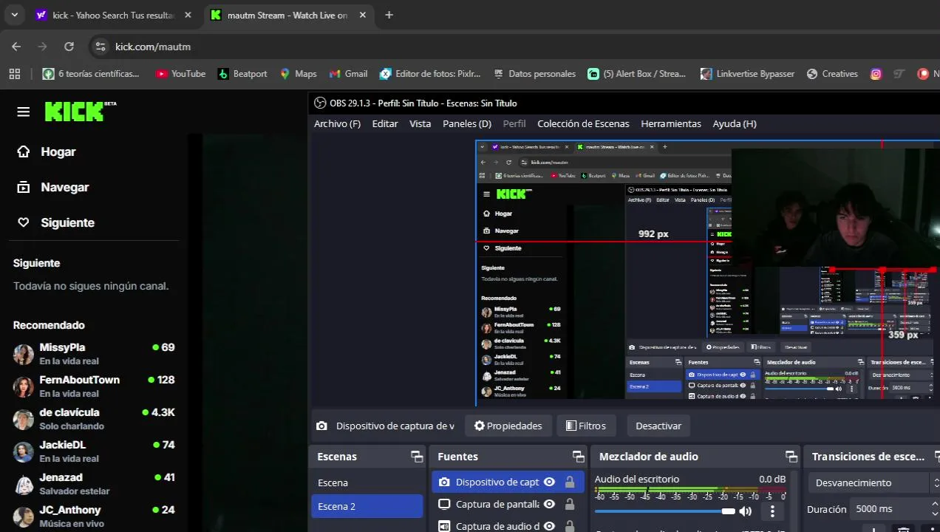The image size is (940, 532).
Task: Hide the Dispositivo de captura source
Action: click(x=549, y=482)
